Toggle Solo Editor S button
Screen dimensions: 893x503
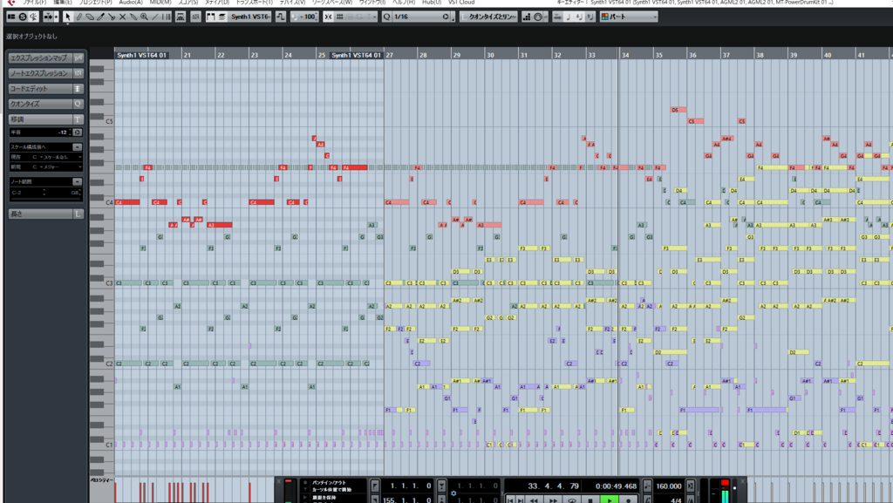pyautogui.click(x=22, y=17)
